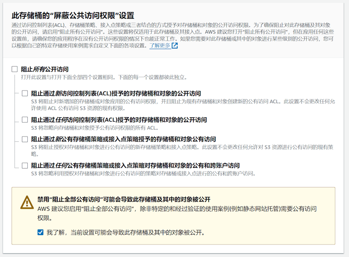
Task: Click the text S3 将忽略向存储桶和对象授予公有访问权限的所有 ACL
Action: (95, 128)
